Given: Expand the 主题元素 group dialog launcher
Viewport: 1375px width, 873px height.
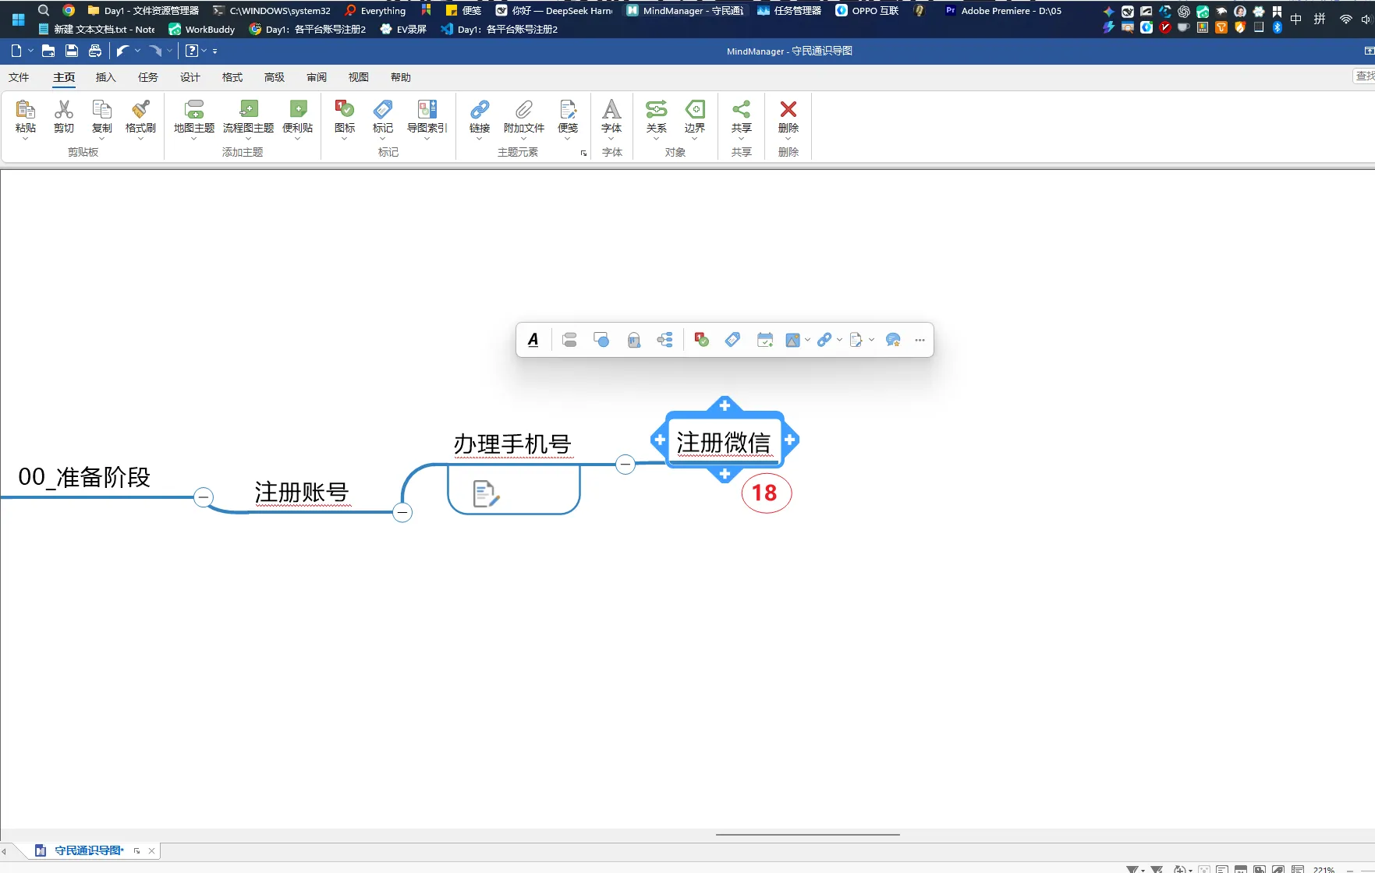Looking at the screenshot, I should click(x=583, y=154).
